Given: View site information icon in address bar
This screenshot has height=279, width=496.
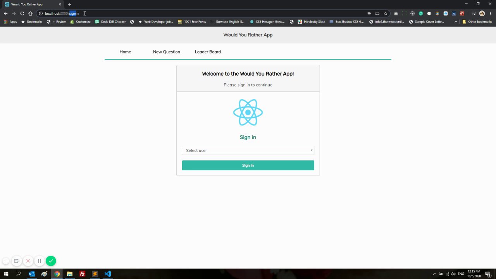Looking at the screenshot, I should click(40, 14).
